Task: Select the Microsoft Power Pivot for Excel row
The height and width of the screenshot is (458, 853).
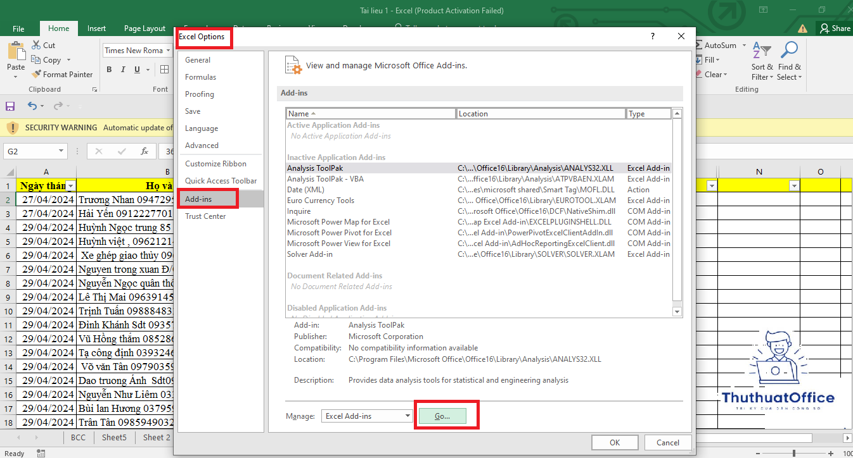Action: (x=478, y=233)
